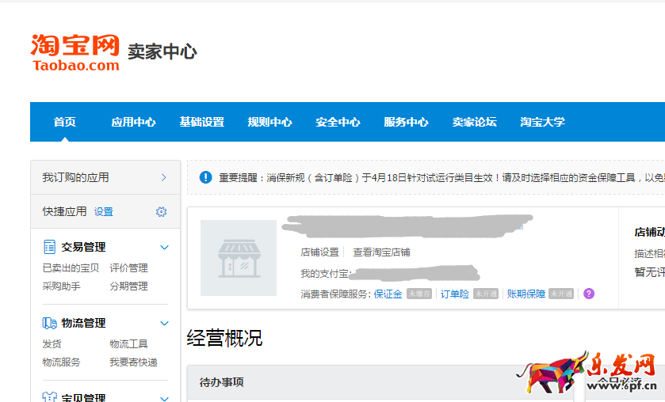This screenshot has width=665, height=402.
Task: Click the purple question mark help icon
Action: pyautogui.click(x=589, y=294)
